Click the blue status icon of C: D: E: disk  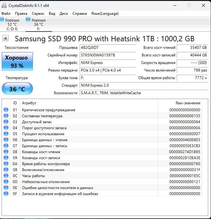2,20
